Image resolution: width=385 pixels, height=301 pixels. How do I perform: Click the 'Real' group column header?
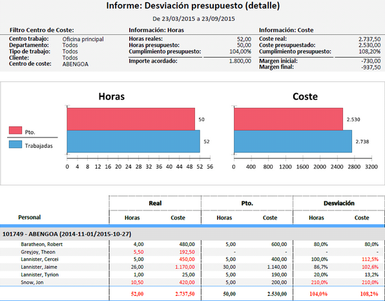point(155,203)
